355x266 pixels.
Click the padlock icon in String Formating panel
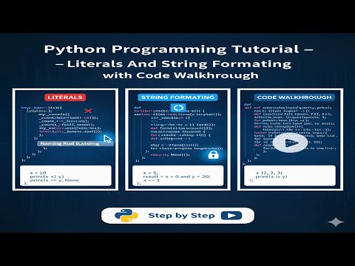click(x=213, y=154)
